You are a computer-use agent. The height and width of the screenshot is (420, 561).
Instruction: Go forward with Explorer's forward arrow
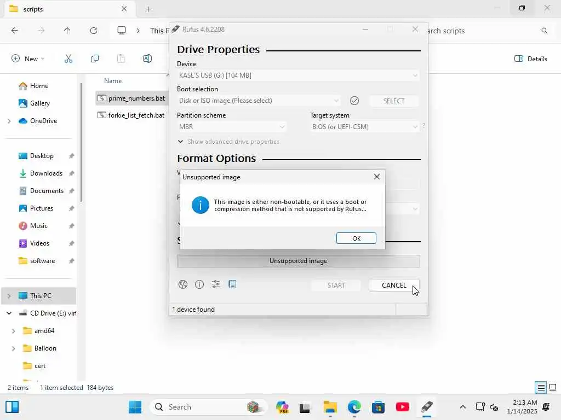tap(41, 31)
